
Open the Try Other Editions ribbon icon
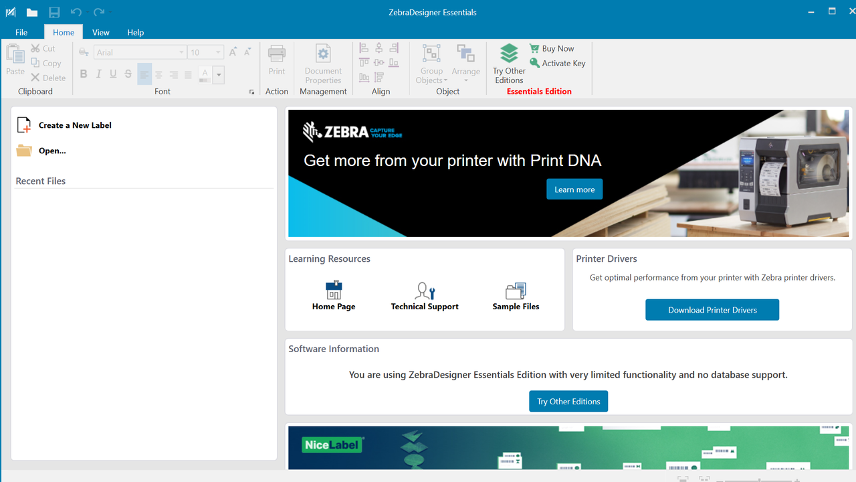(509, 64)
